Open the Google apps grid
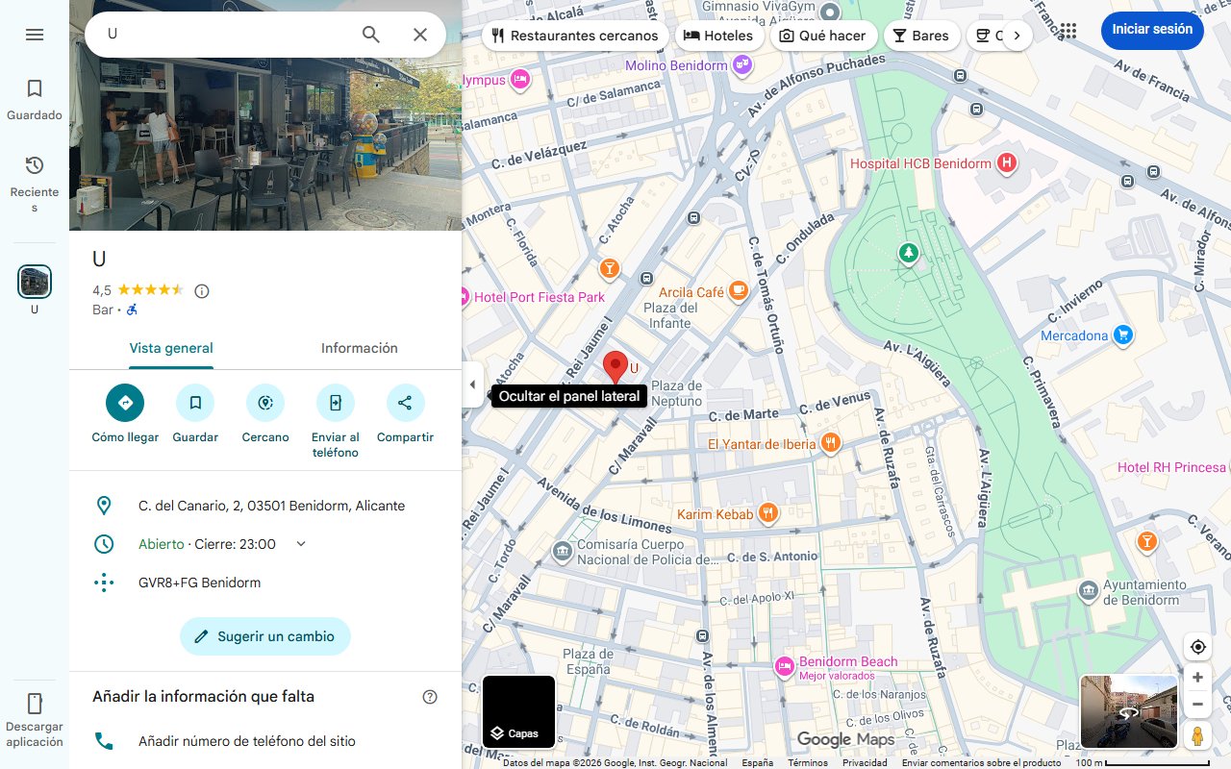Image resolution: width=1231 pixels, height=769 pixels. (x=1068, y=31)
